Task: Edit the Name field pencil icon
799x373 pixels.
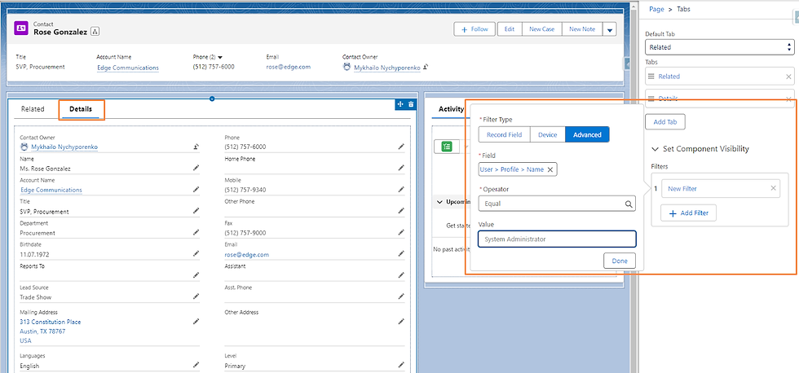Action: 196,168
